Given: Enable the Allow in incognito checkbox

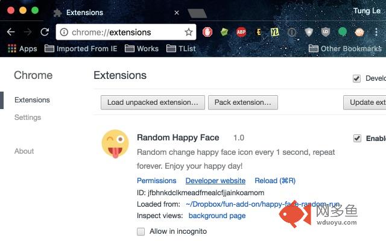Looking at the screenshot, I should click(141, 231).
